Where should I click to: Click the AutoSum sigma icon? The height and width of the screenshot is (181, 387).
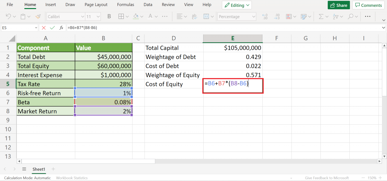[x=321, y=17]
